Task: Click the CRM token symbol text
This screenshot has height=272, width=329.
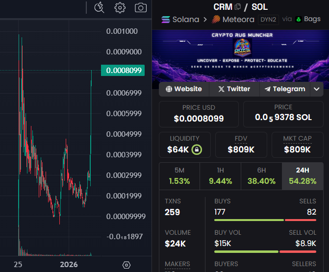Action: coord(223,7)
